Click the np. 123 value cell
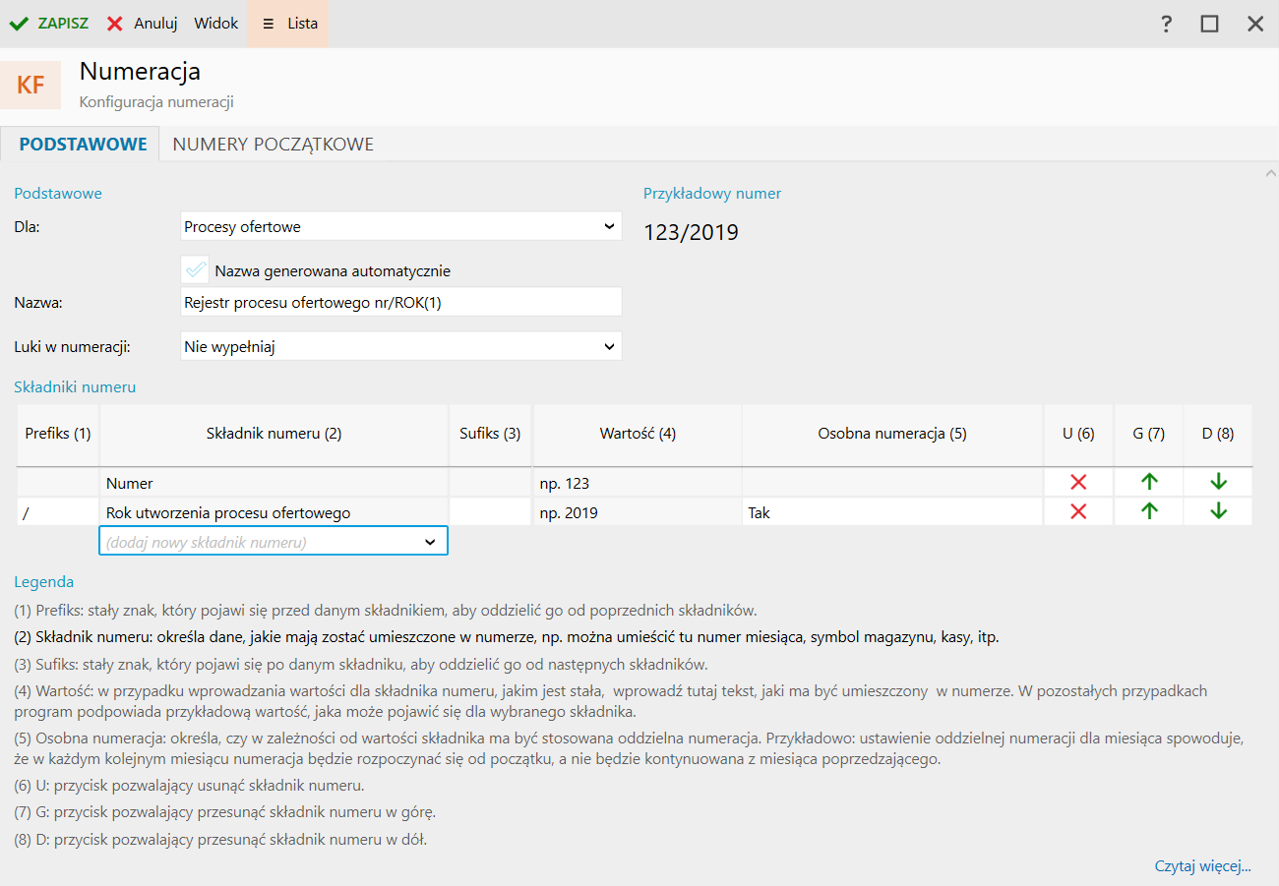 [x=638, y=483]
